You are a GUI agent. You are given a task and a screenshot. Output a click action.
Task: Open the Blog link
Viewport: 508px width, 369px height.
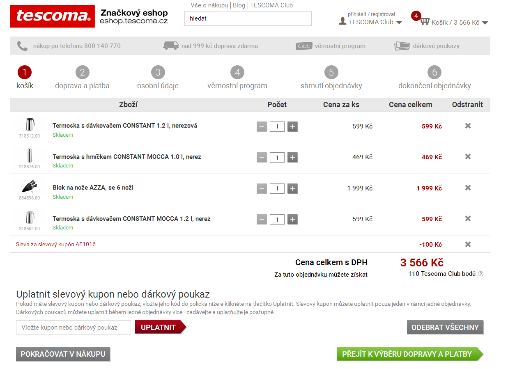pos(239,5)
